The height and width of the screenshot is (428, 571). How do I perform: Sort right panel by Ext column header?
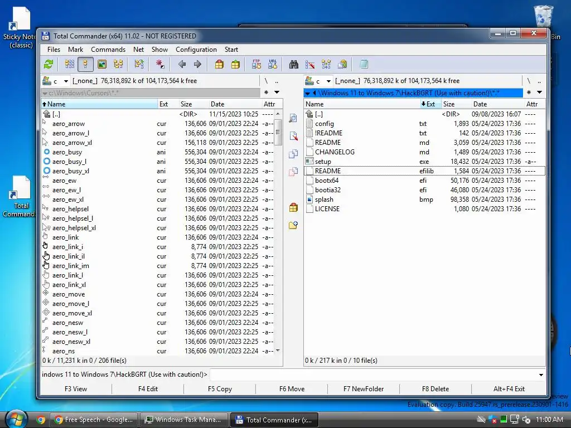coord(430,104)
